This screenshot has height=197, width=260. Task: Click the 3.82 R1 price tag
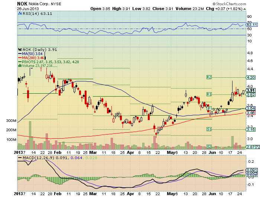pos(251,95)
